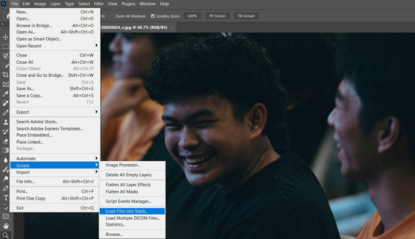Image resolution: width=415 pixels, height=239 pixels.
Task: Select the Rectangular Marquee tool
Action: click(x=6, y=47)
